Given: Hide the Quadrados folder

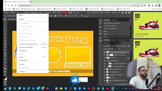Looking at the screenshot, I should 105,61.
